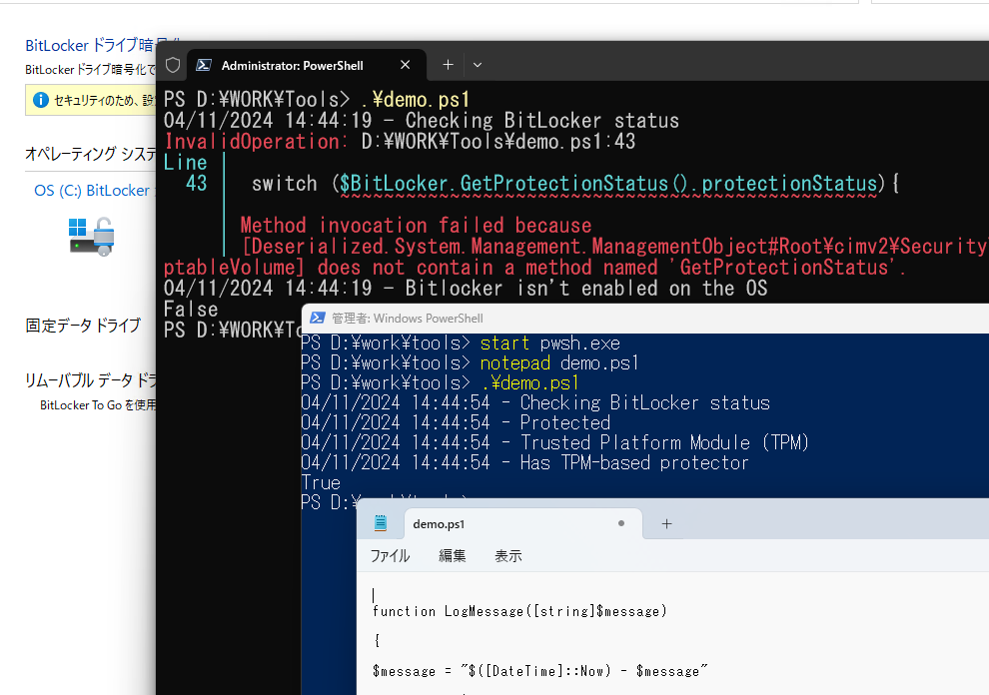Click the info icon on the security notice banner
Image resolution: width=989 pixels, height=695 pixels.
pyautogui.click(x=40, y=100)
